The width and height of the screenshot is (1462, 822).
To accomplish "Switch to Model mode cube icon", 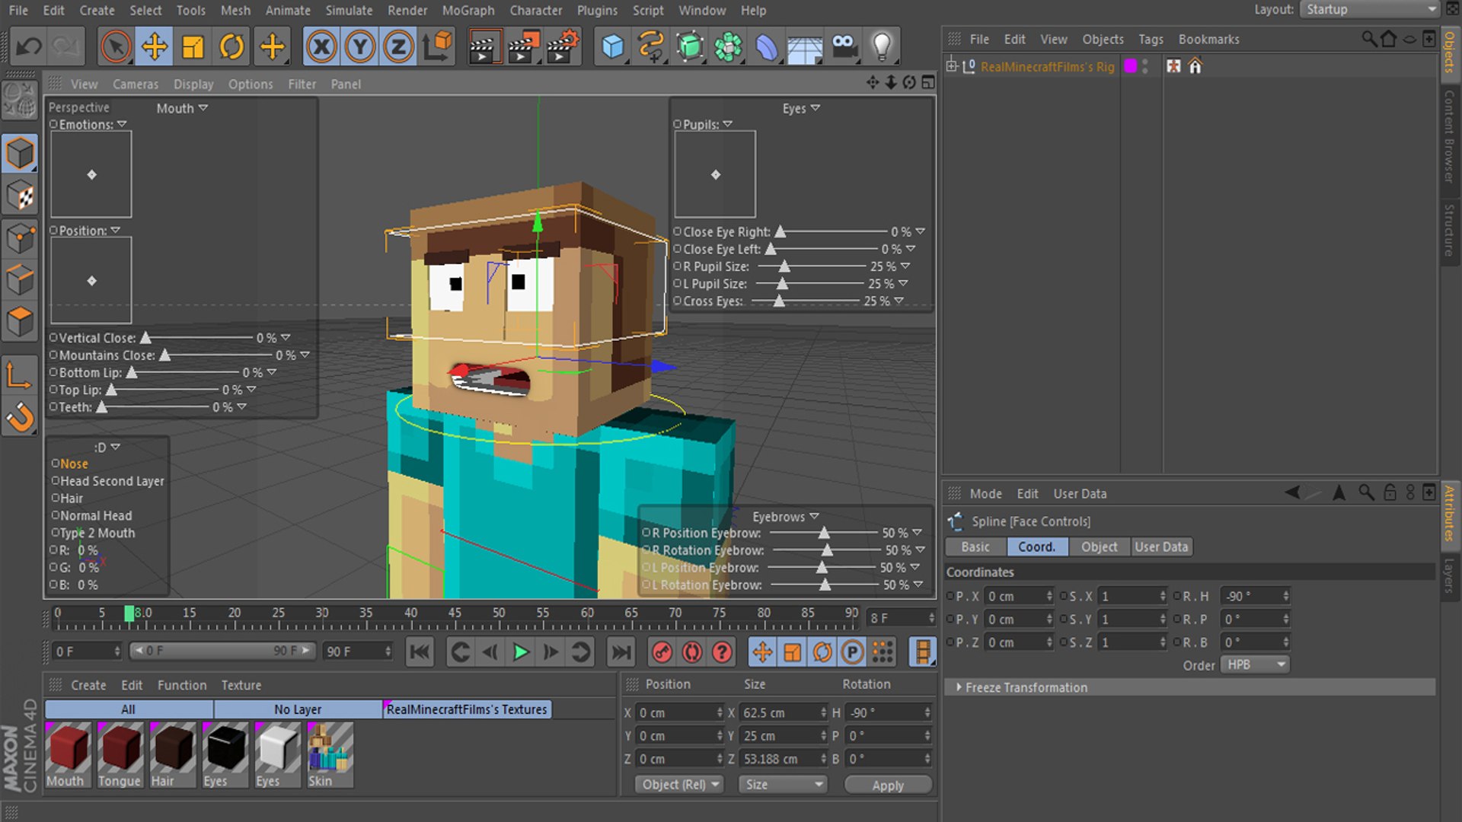I will 20,155.
